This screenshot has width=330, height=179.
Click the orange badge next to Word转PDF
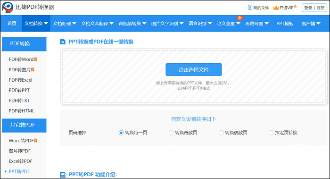[36, 141]
